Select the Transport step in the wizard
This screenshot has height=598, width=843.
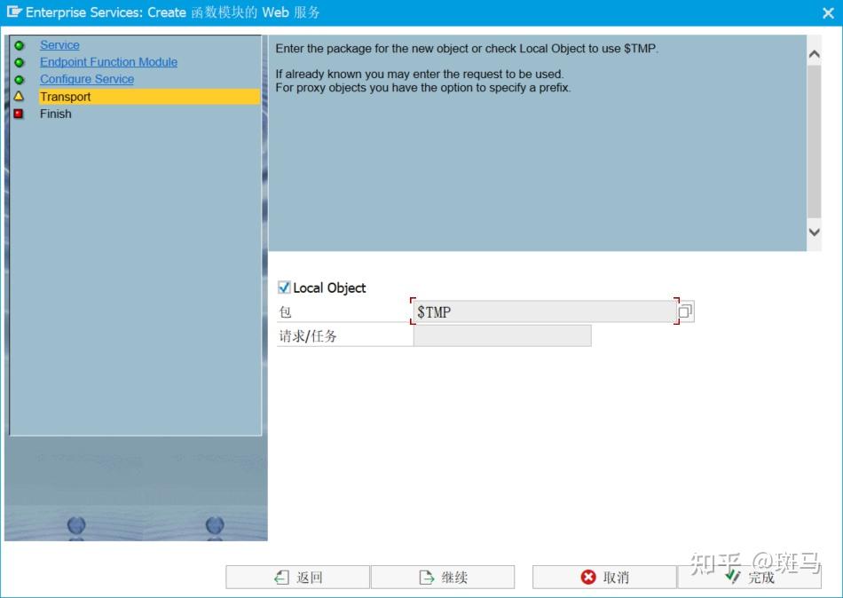[65, 97]
